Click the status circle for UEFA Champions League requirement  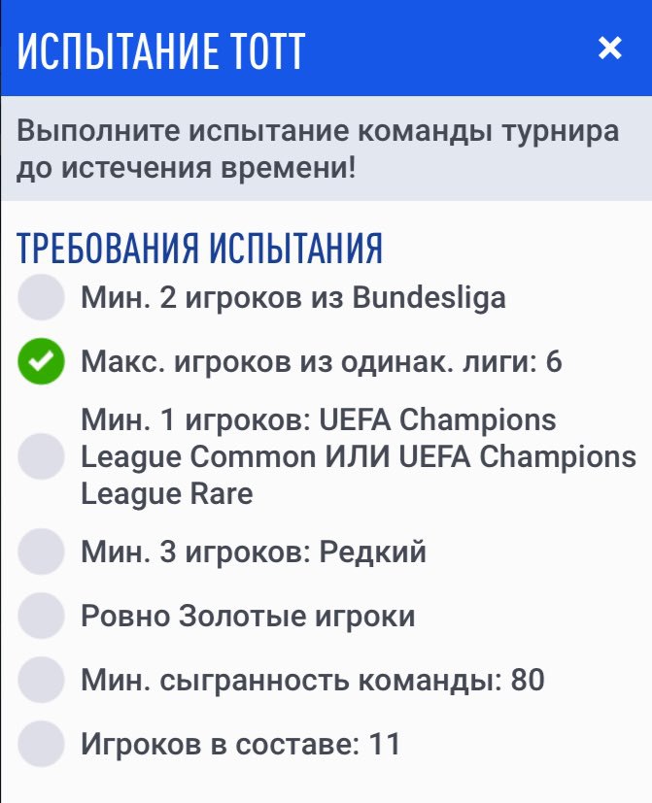pyautogui.click(x=41, y=456)
